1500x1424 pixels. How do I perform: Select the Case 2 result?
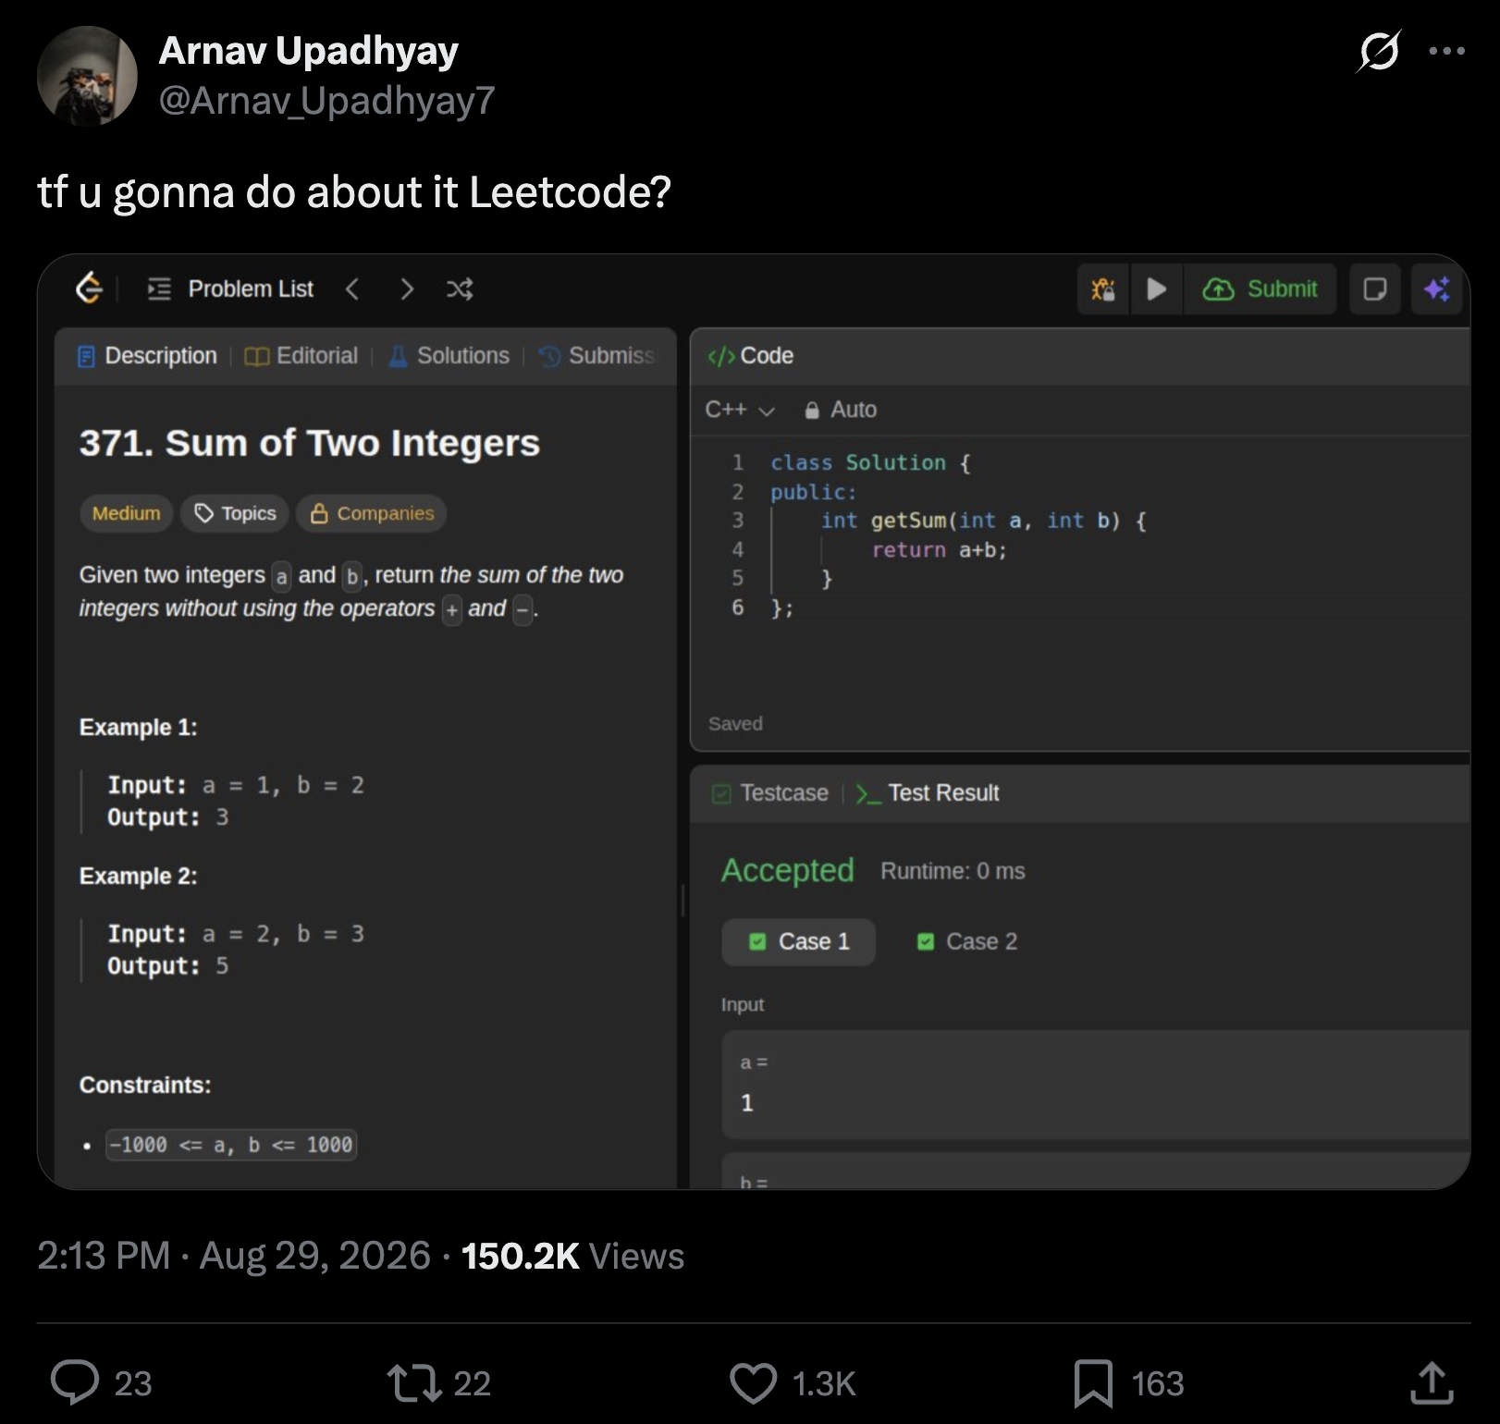click(x=966, y=941)
